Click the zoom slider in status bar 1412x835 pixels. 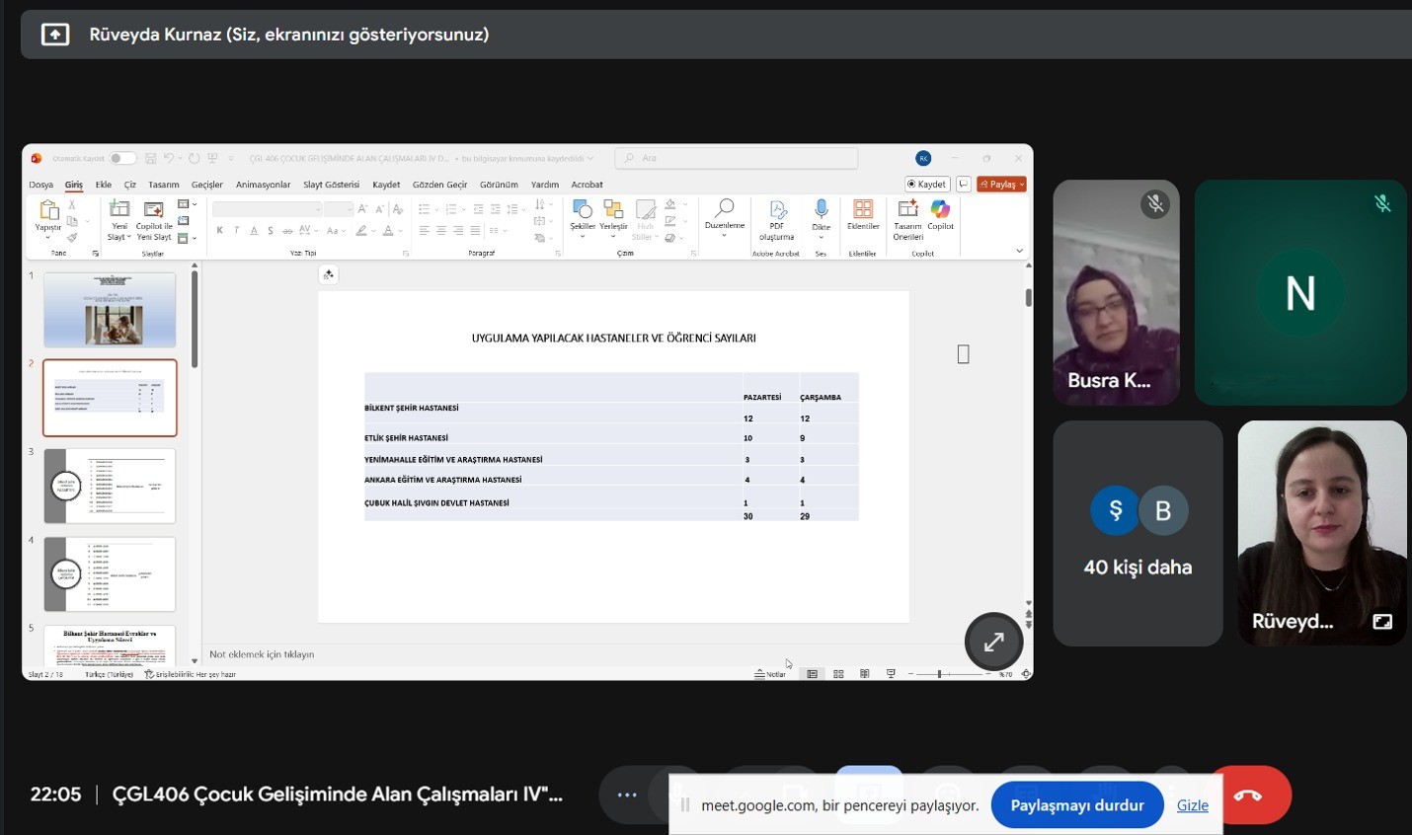click(x=939, y=674)
